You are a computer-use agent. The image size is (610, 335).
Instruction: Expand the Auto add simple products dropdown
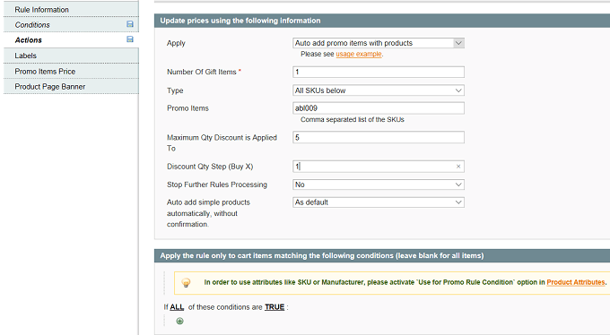tap(379, 202)
